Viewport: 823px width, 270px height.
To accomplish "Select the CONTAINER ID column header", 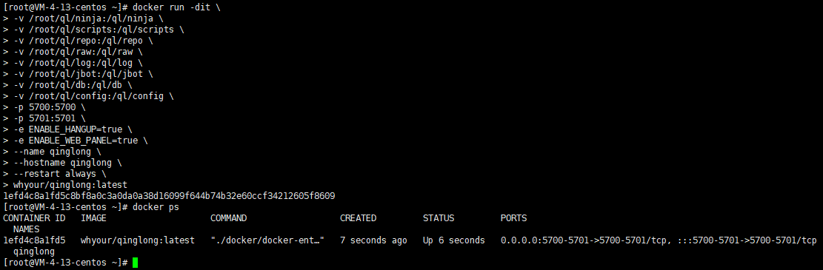I will pyautogui.click(x=34, y=218).
